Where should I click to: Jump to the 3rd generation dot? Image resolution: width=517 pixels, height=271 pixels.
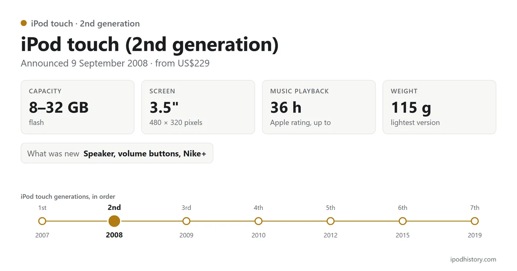(186, 221)
